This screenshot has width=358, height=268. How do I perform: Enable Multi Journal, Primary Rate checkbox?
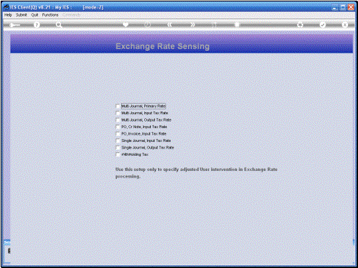coord(118,106)
